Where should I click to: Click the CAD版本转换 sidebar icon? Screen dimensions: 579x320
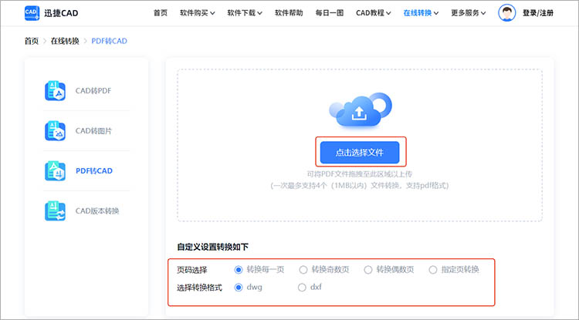pos(55,211)
